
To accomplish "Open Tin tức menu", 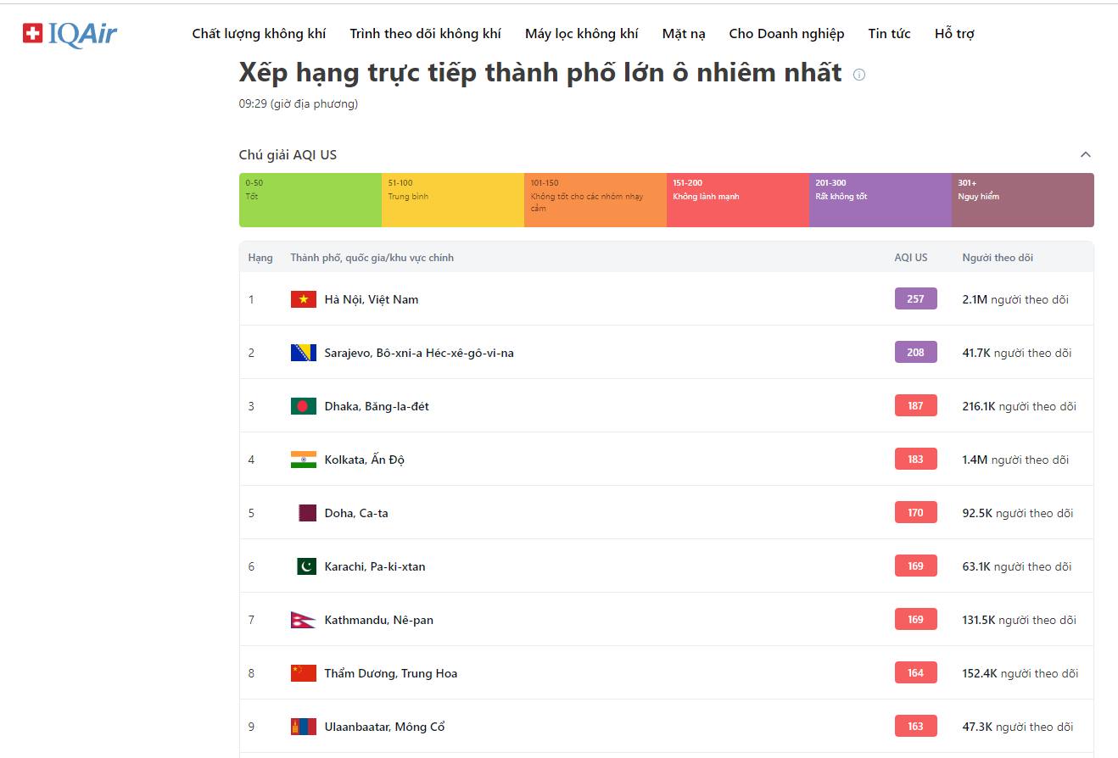I will coord(889,34).
